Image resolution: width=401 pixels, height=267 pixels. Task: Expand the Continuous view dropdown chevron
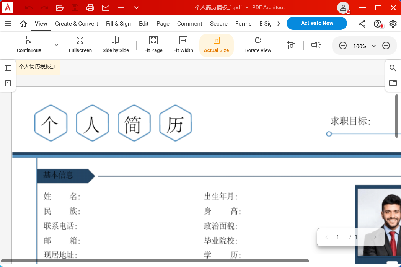coord(56,45)
